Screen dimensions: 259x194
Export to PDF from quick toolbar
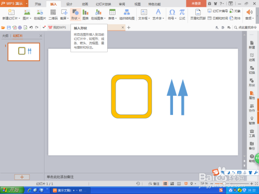(15, 27)
